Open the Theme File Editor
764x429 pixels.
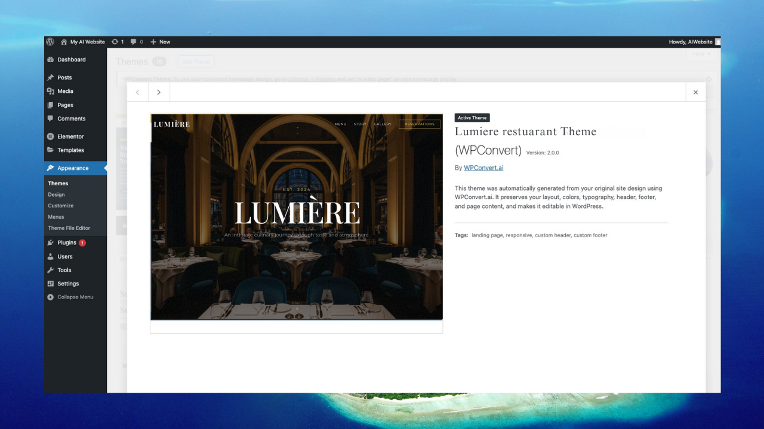pos(69,228)
